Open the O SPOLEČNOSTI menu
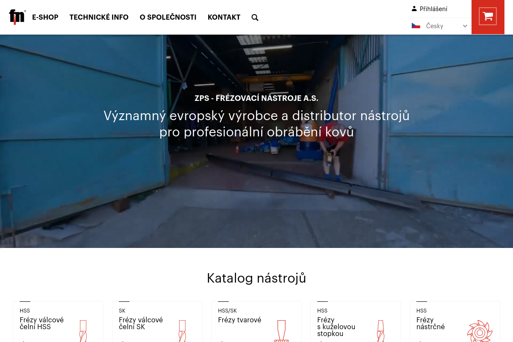Image resolution: width=513 pixels, height=342 pixels. [x=168, y=18]
